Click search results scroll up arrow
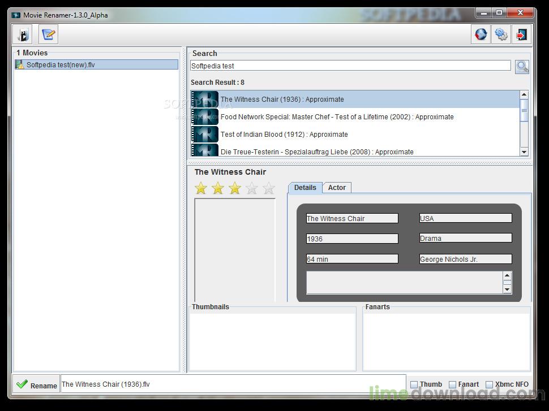Image resolution: width=549 pixels, height=411 pixels. click(x=524, y=94)
